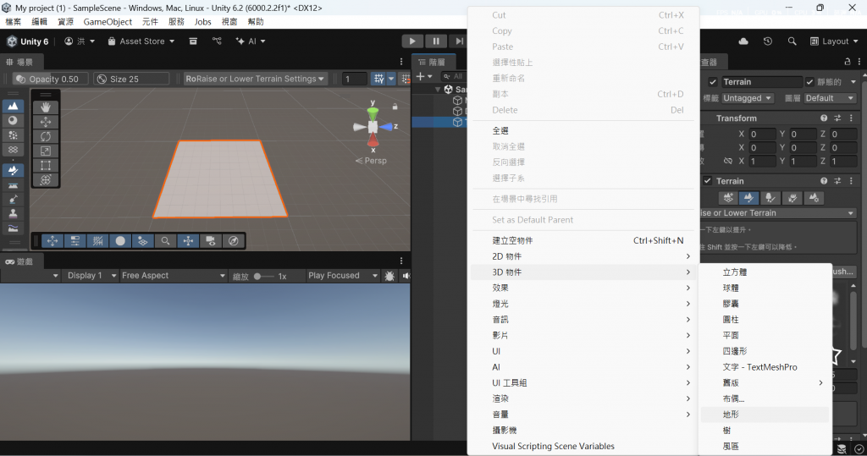The height and width of the screenshot is (456, 867).
Task: Toggle the static (靜態的) checkbox
Action: point(810,82)
